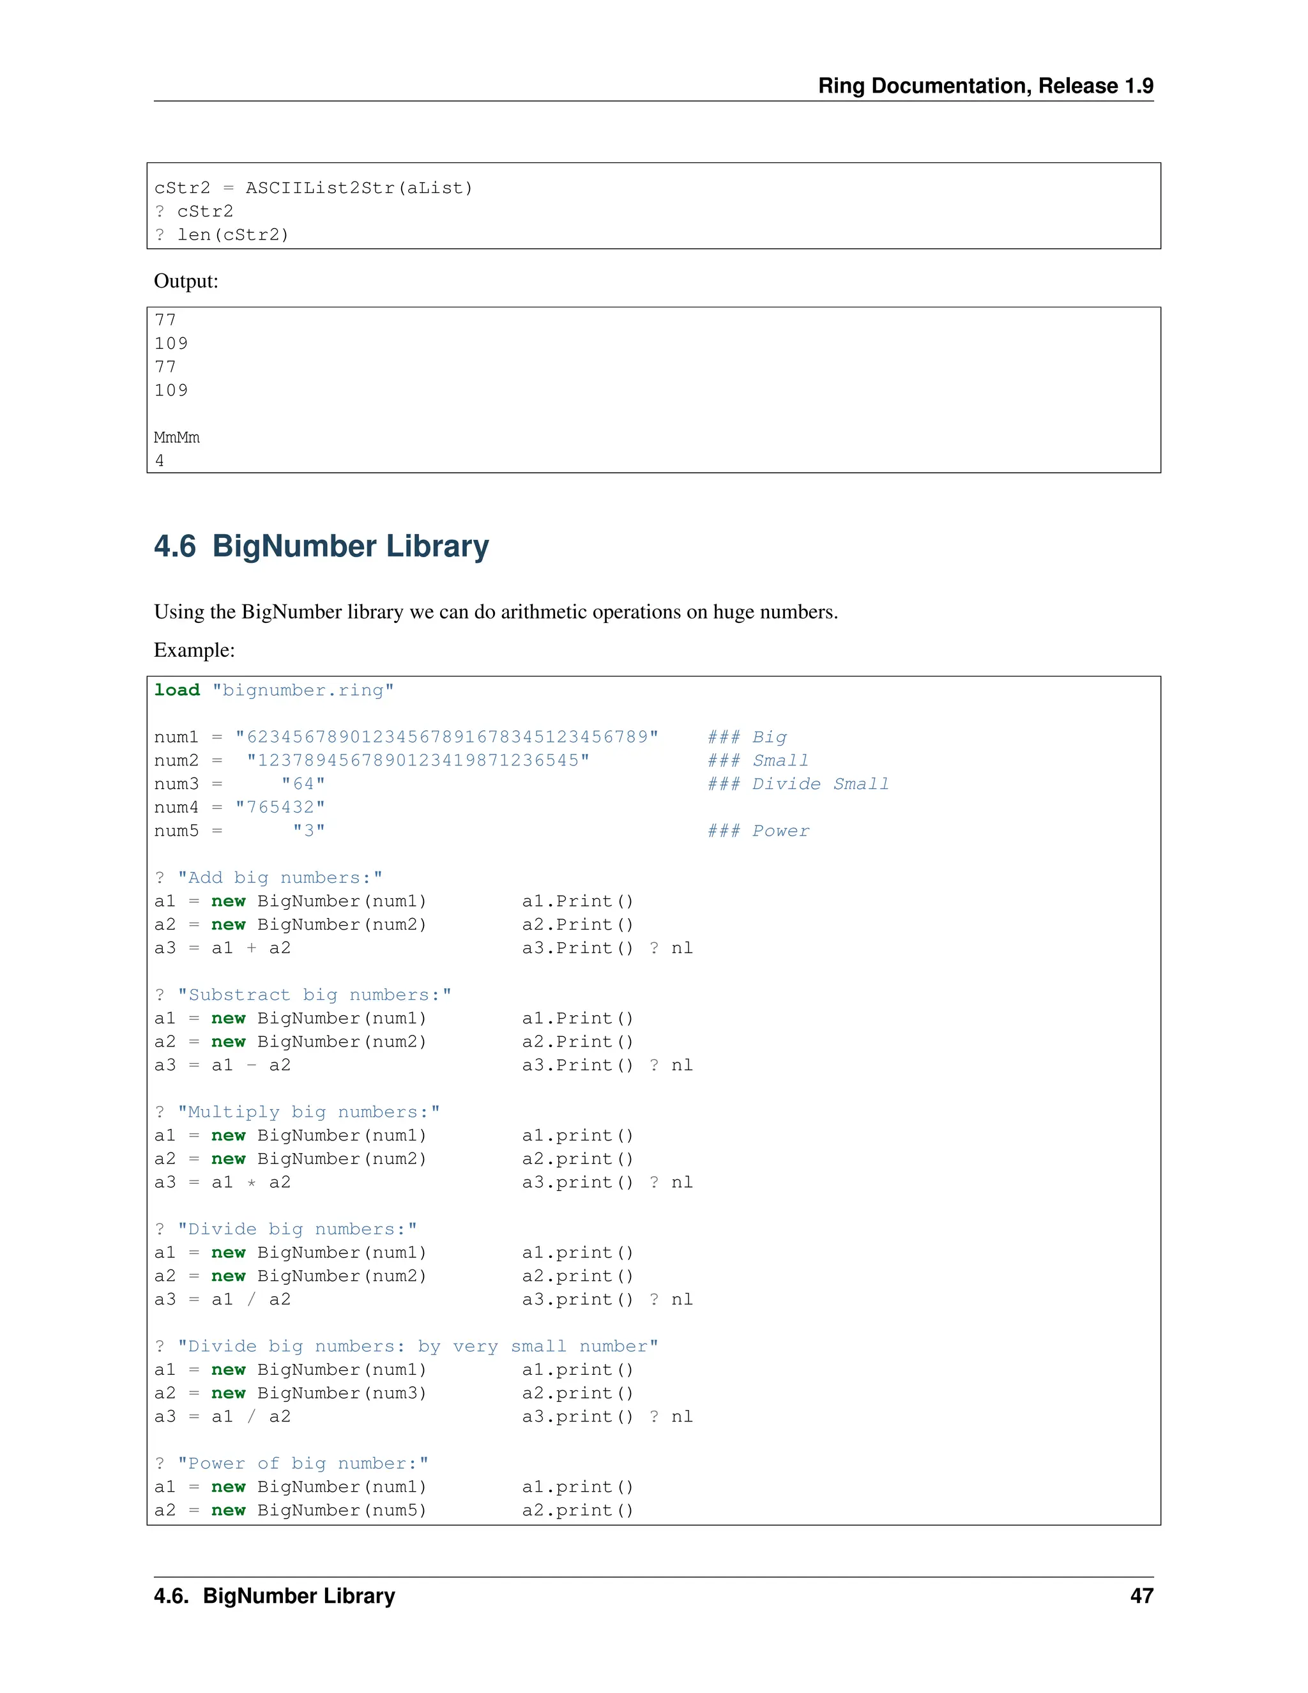The image size is (1308, 1693).
Task: Click the line "a2 = new BigNumber(num3)"
Action: [x=291, y=1393]
